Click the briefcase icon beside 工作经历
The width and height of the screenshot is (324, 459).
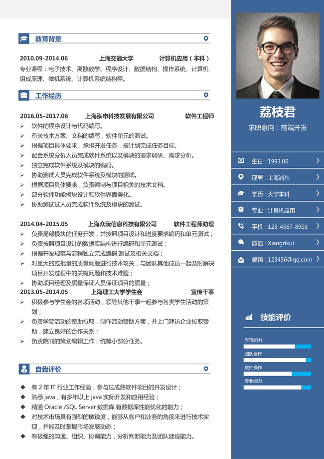23,95
